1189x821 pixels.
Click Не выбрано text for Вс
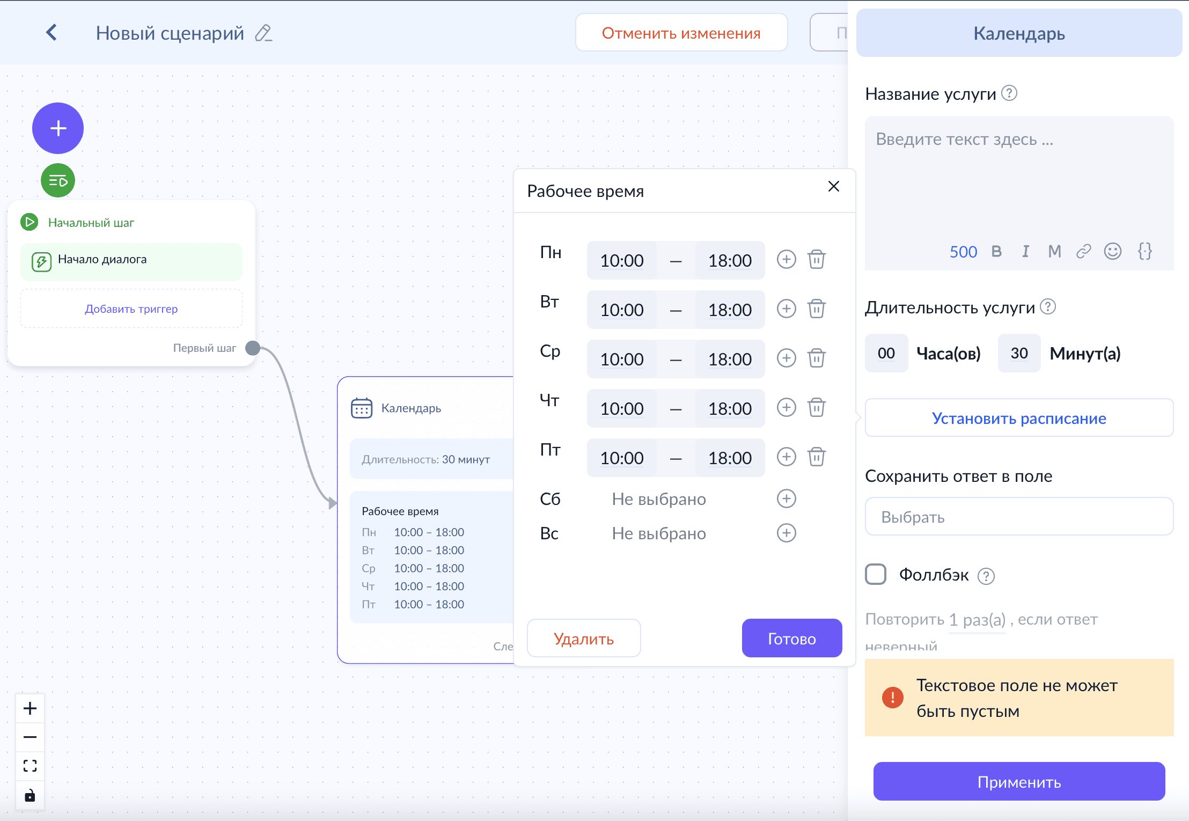pyautogui.click(x=659, y=533)
